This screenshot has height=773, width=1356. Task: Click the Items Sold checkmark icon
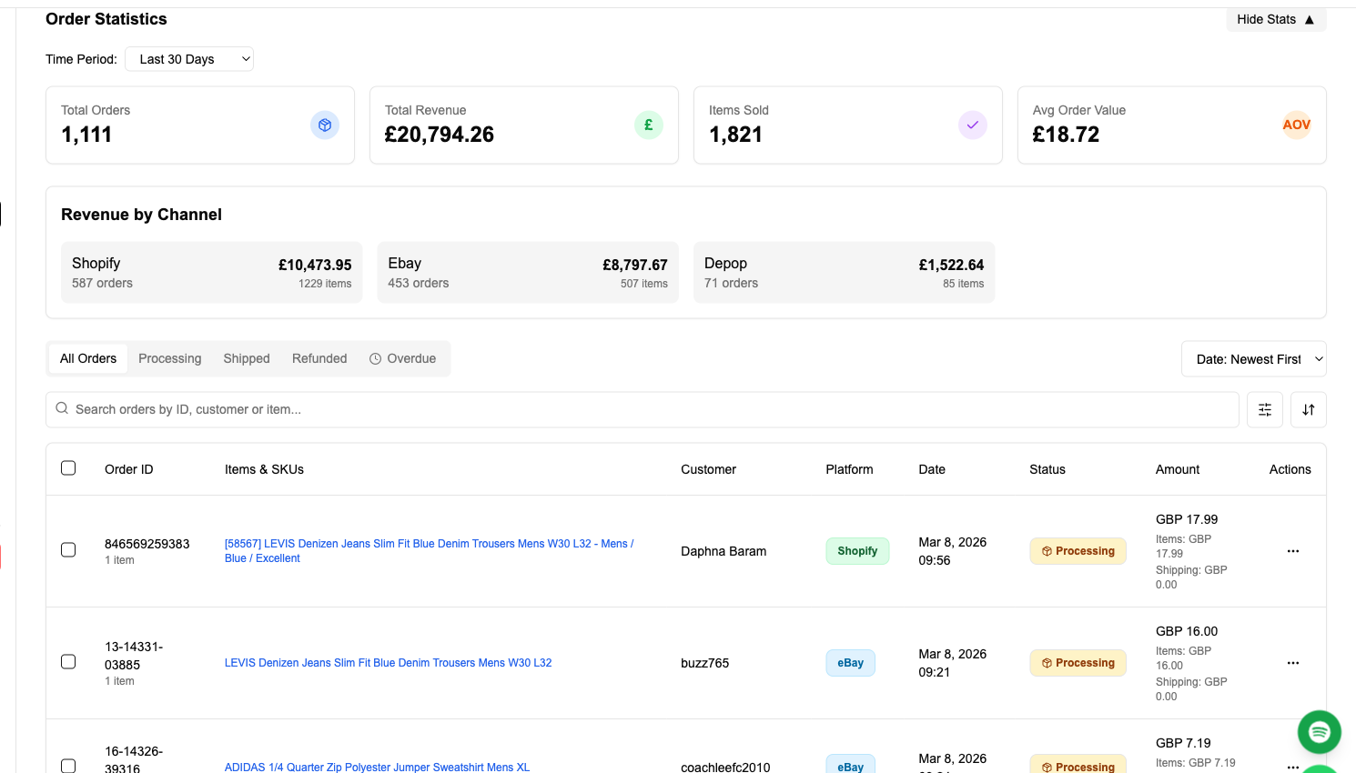coord(973,125)
